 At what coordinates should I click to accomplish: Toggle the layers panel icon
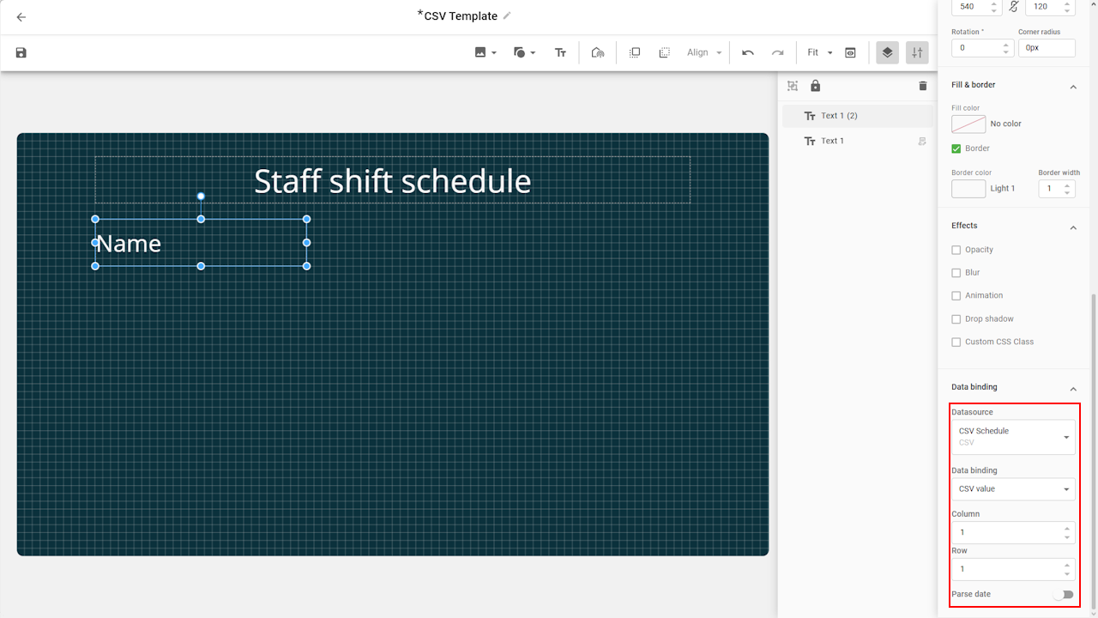tap(887, 53)
